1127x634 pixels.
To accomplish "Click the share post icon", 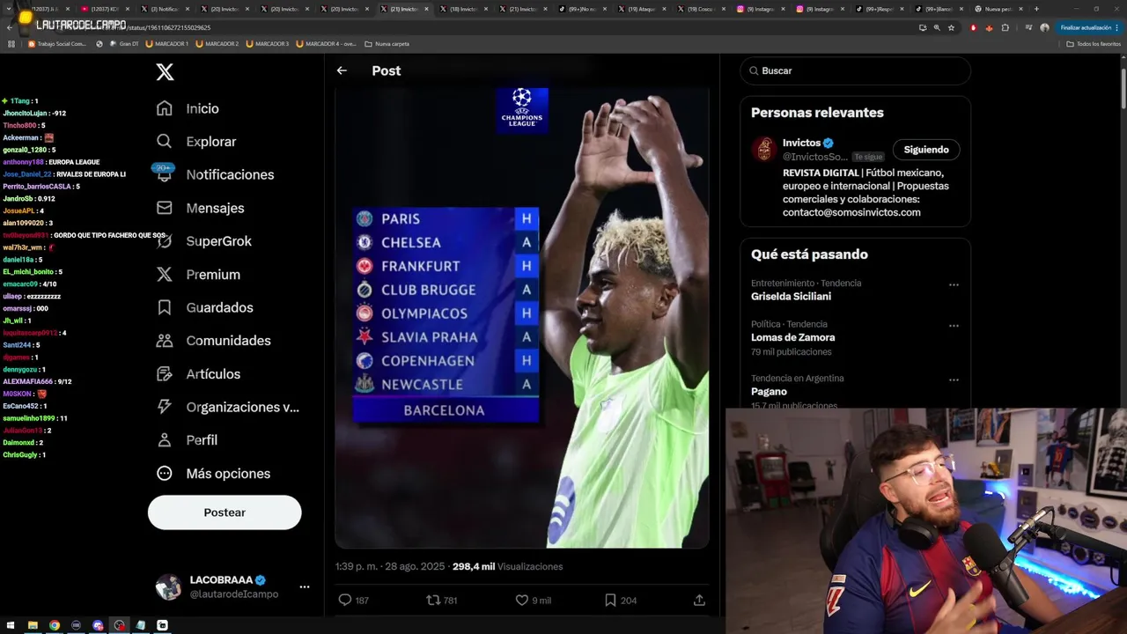I will 699,600.
